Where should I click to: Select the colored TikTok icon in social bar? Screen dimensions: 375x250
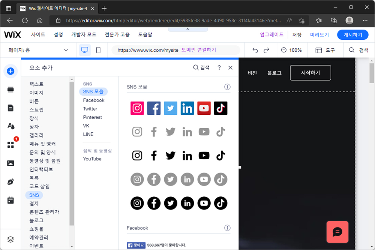(x=221, y=108)
